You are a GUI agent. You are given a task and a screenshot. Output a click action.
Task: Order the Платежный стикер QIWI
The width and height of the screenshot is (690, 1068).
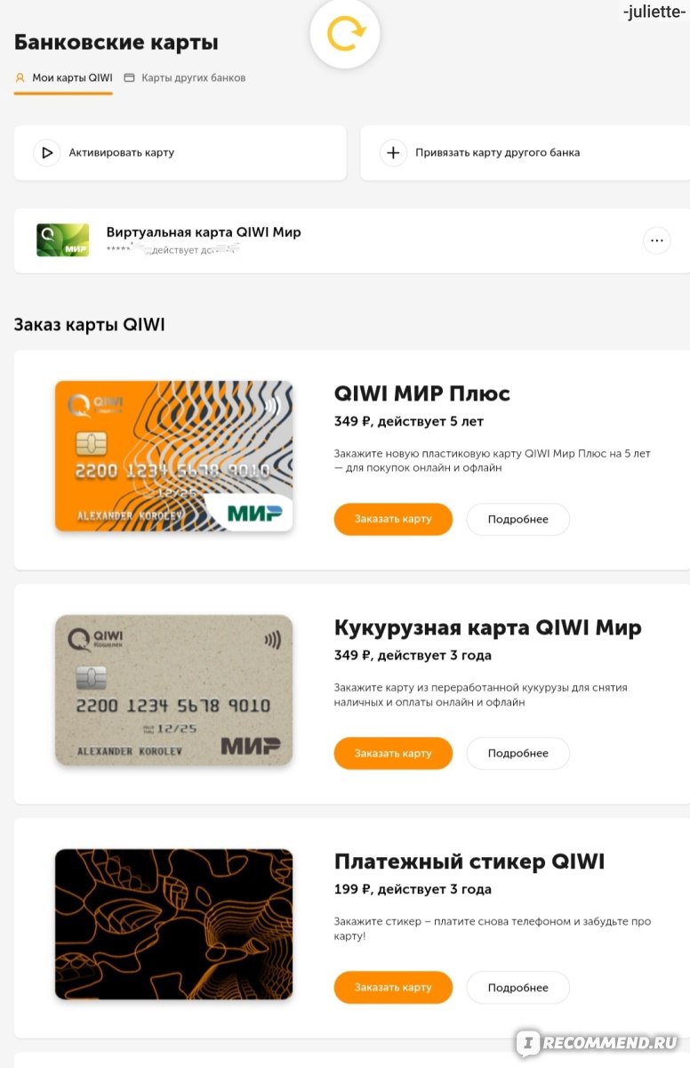coord(393,987)
